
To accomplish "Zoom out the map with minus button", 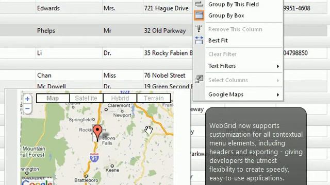I will click(27, 108).
